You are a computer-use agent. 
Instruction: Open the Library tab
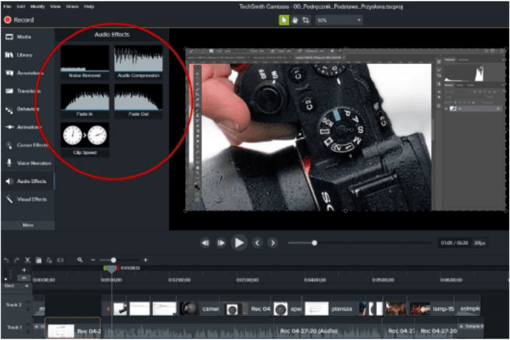27,54
